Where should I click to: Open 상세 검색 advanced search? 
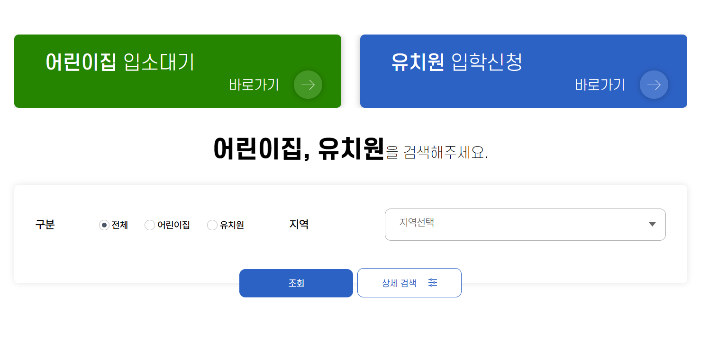click(409, 283)
